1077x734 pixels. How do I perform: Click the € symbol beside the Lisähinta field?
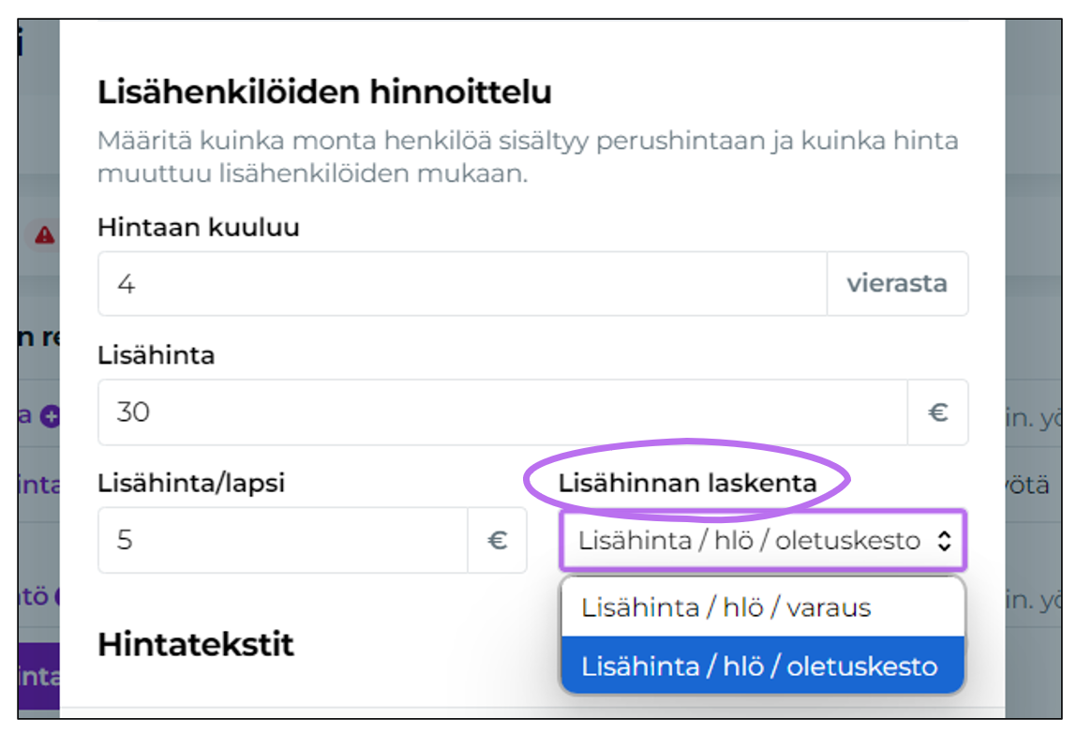937,412
